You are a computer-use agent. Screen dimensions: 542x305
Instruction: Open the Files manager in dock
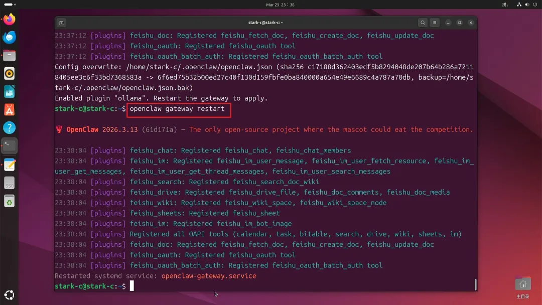(10, 55)
